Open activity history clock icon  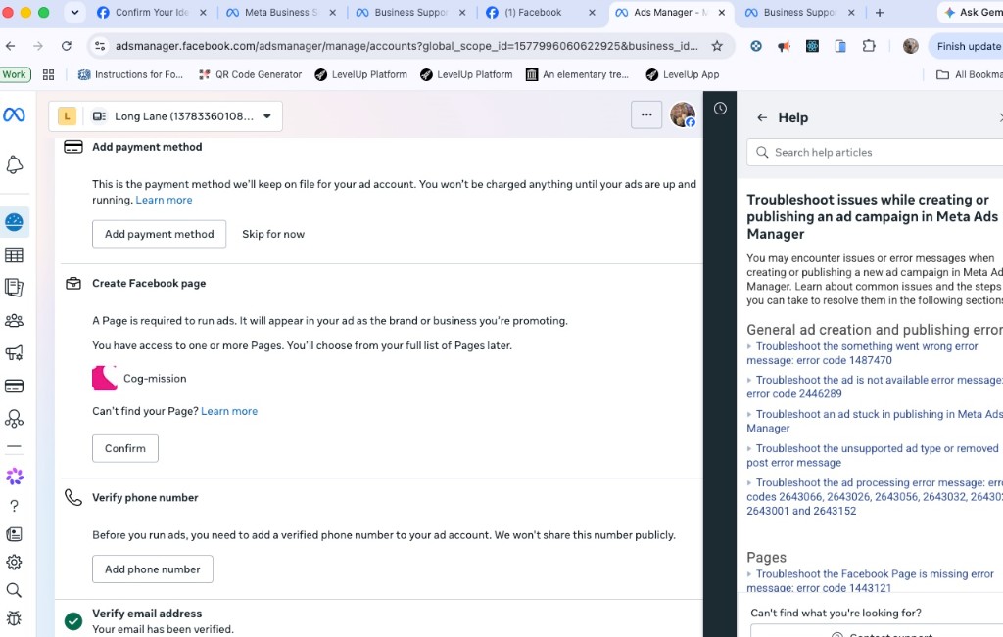pyautogui.click(x=720, y=109)
